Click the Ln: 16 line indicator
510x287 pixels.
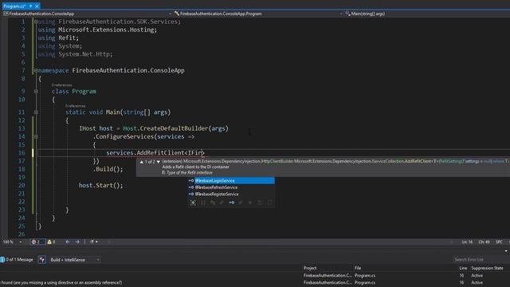tap(467, 242)
